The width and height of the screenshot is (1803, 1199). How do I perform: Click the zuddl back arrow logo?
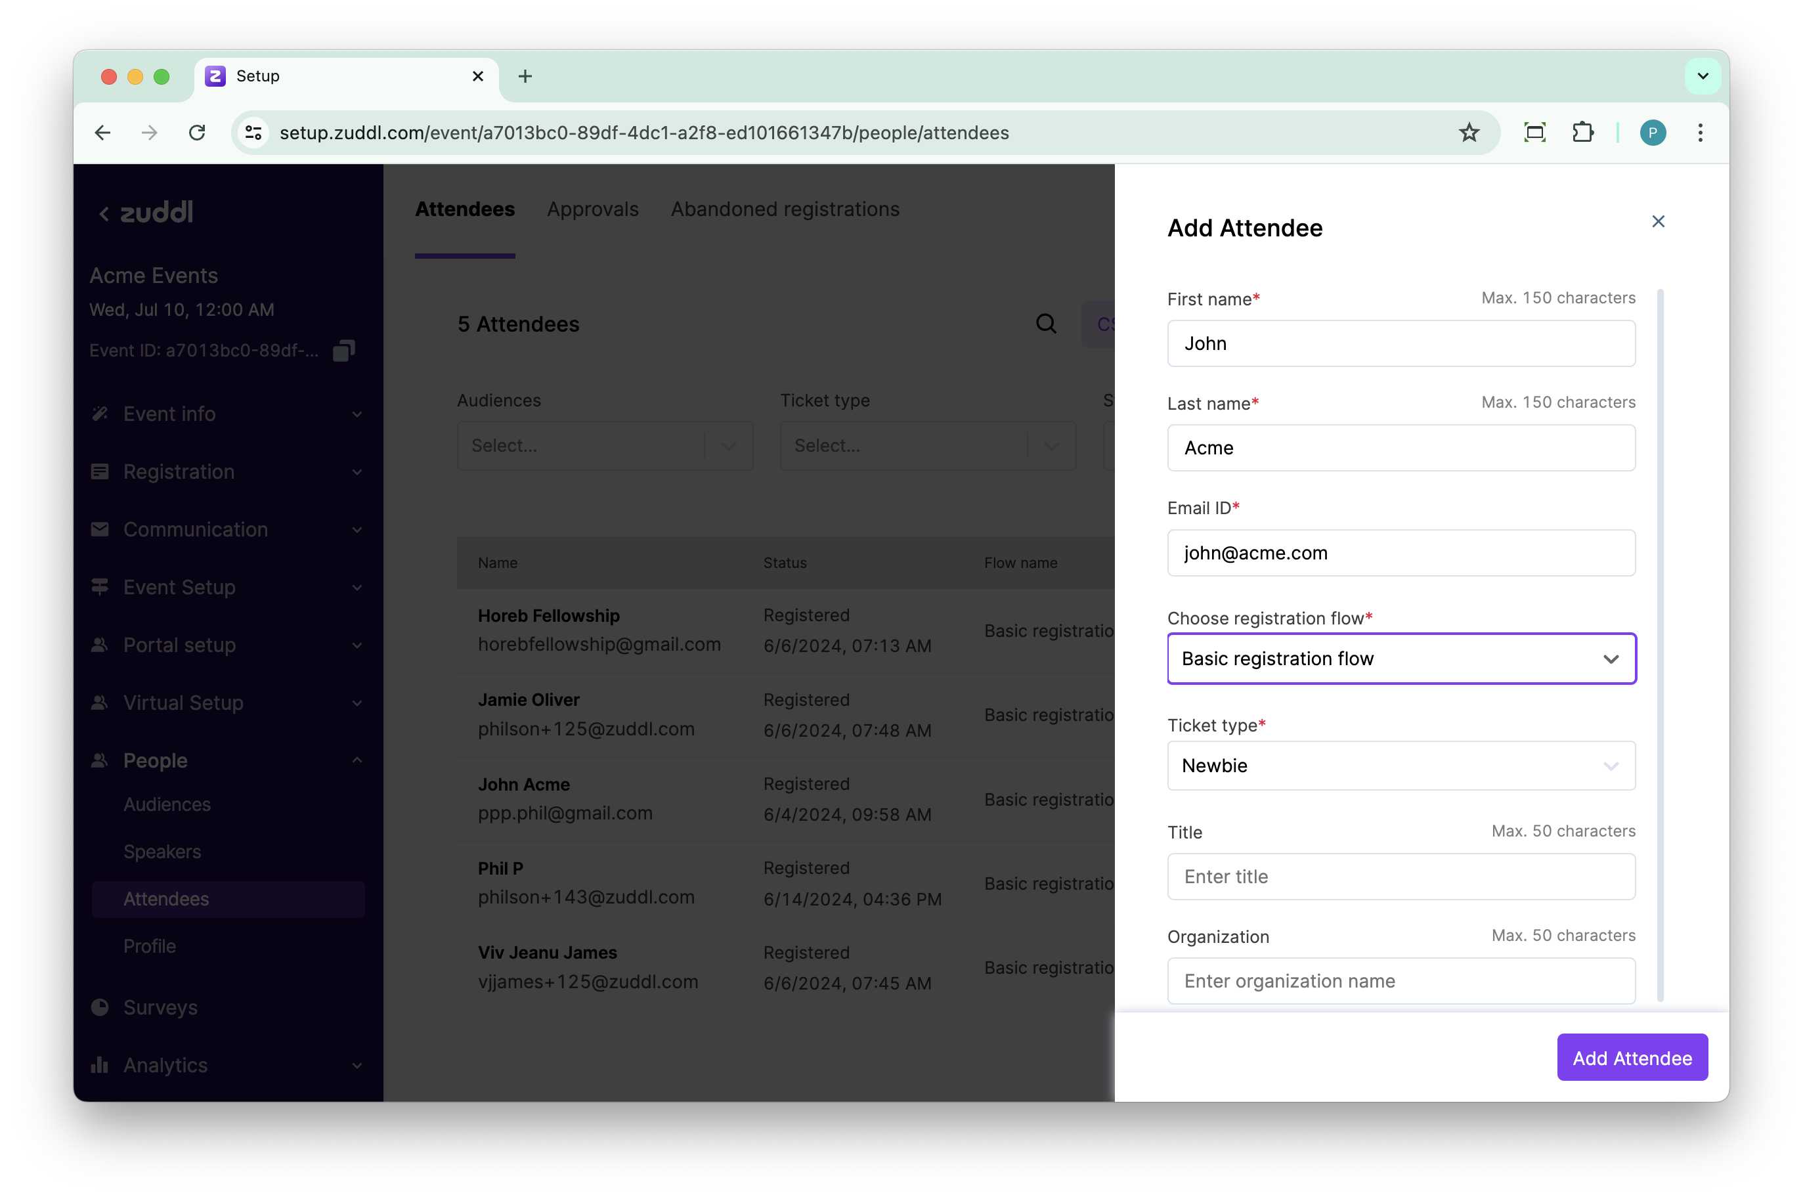(x=145, y=213)
